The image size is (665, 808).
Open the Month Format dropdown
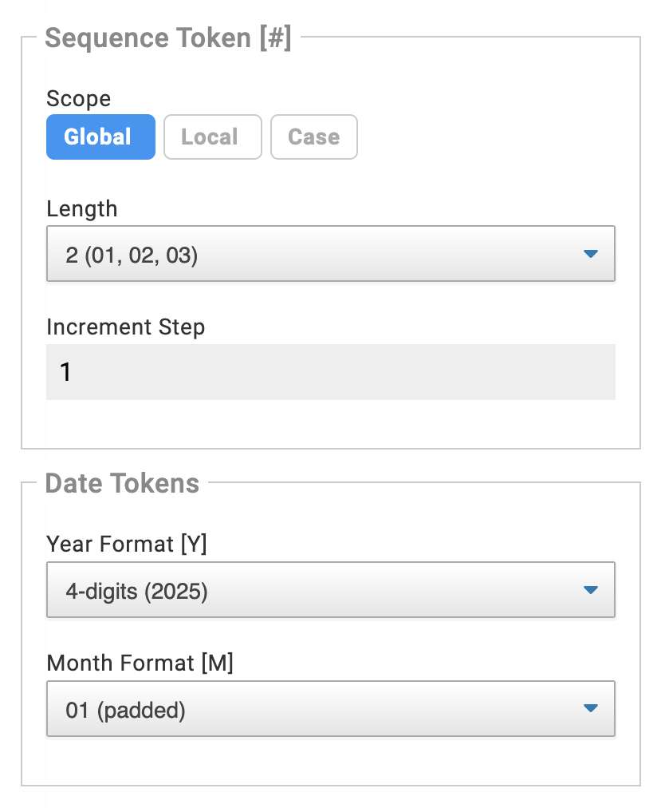pyautogui.click(x=330, y=708)
